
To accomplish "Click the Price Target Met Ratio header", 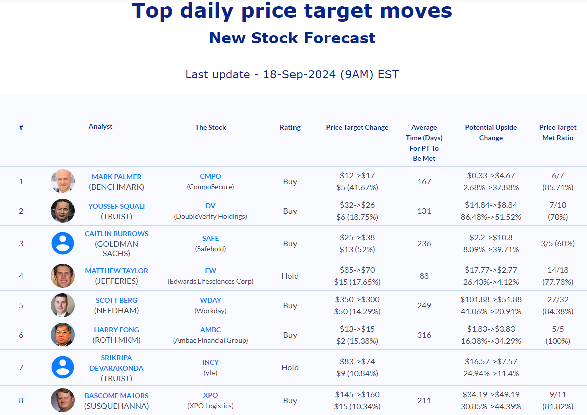I will point(558,132).
